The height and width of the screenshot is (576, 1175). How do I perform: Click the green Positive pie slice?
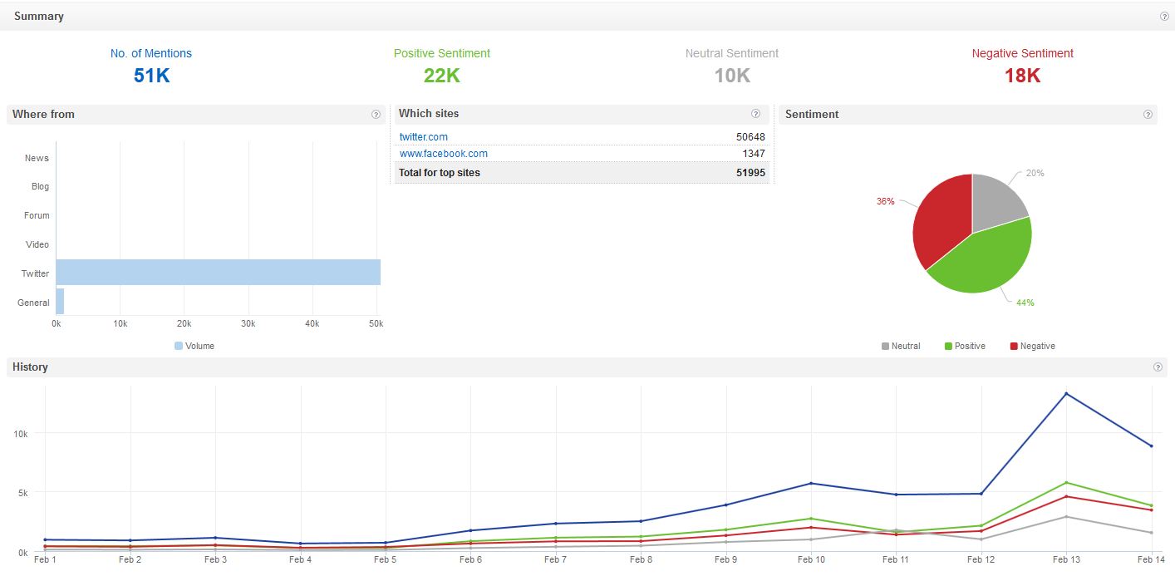[x=985, y=258]
